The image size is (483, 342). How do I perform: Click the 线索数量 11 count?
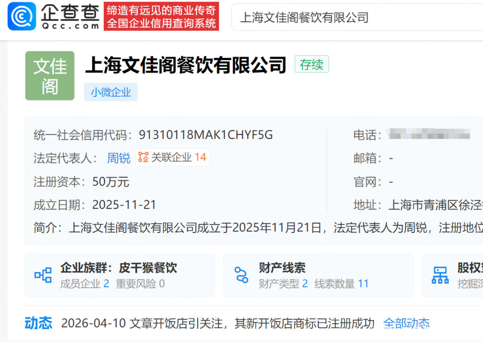click(363, 284)
